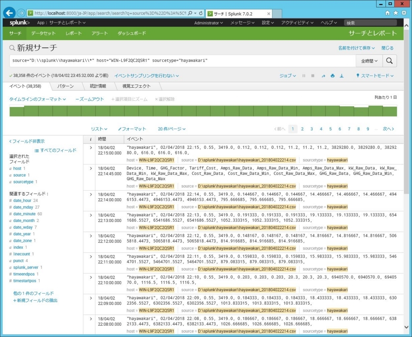Open the 設定 menu
The width and height of the screenshot is (412, 337).
(x=268, y=23)
